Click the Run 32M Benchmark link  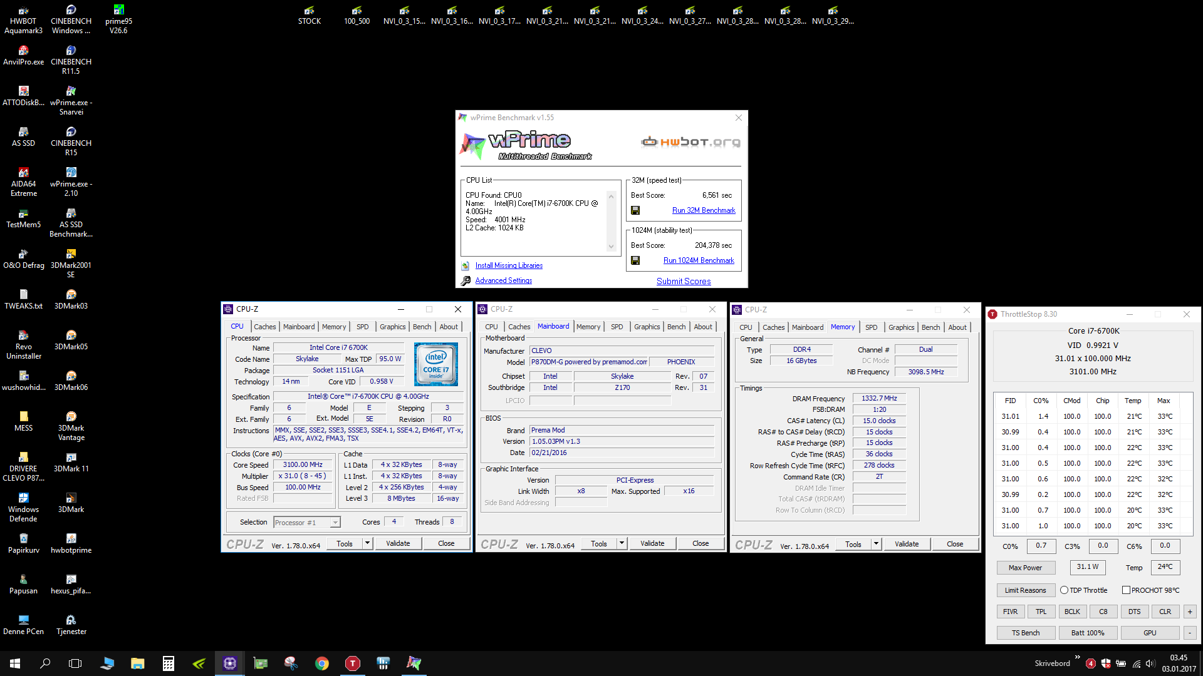tap(704, 210)
